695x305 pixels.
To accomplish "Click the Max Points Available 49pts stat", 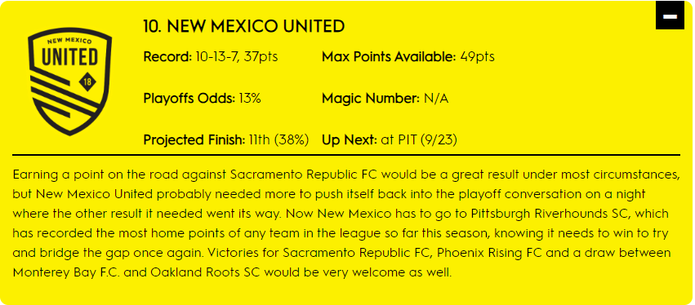I will click(408, 57).
